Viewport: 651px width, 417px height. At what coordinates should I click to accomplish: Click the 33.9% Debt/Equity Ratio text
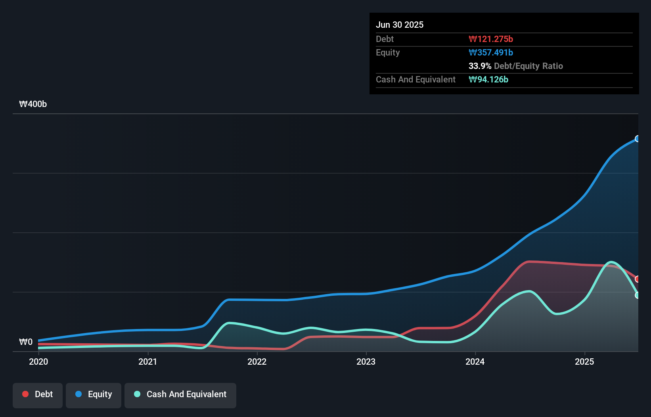(515, 66)
